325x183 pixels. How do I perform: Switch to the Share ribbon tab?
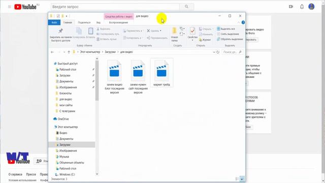click(x=84, y=22)
